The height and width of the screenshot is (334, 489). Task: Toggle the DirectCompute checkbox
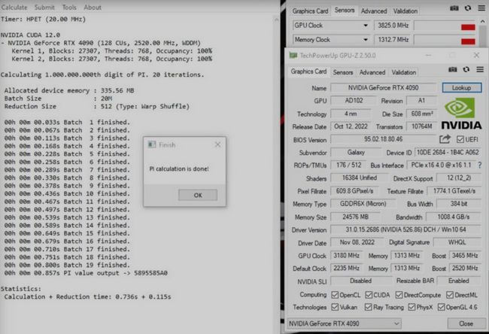point(399,295)
